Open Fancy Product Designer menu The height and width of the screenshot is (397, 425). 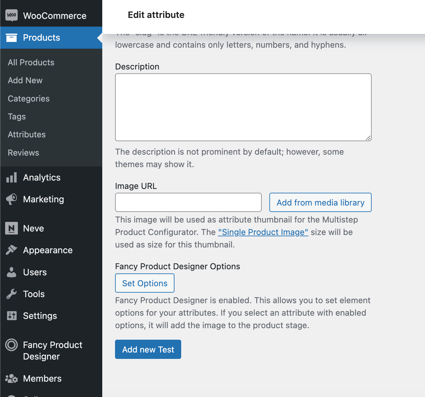point(51,351)
